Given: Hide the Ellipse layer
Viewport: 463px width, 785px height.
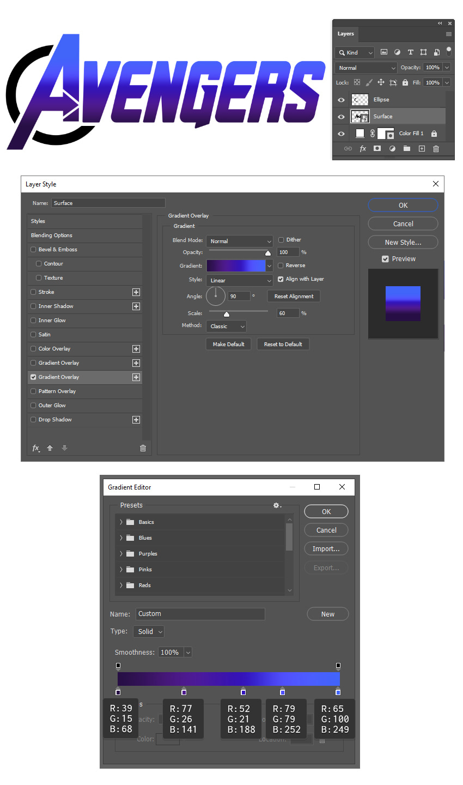Looking at the screenshot, I should [341, 100].
